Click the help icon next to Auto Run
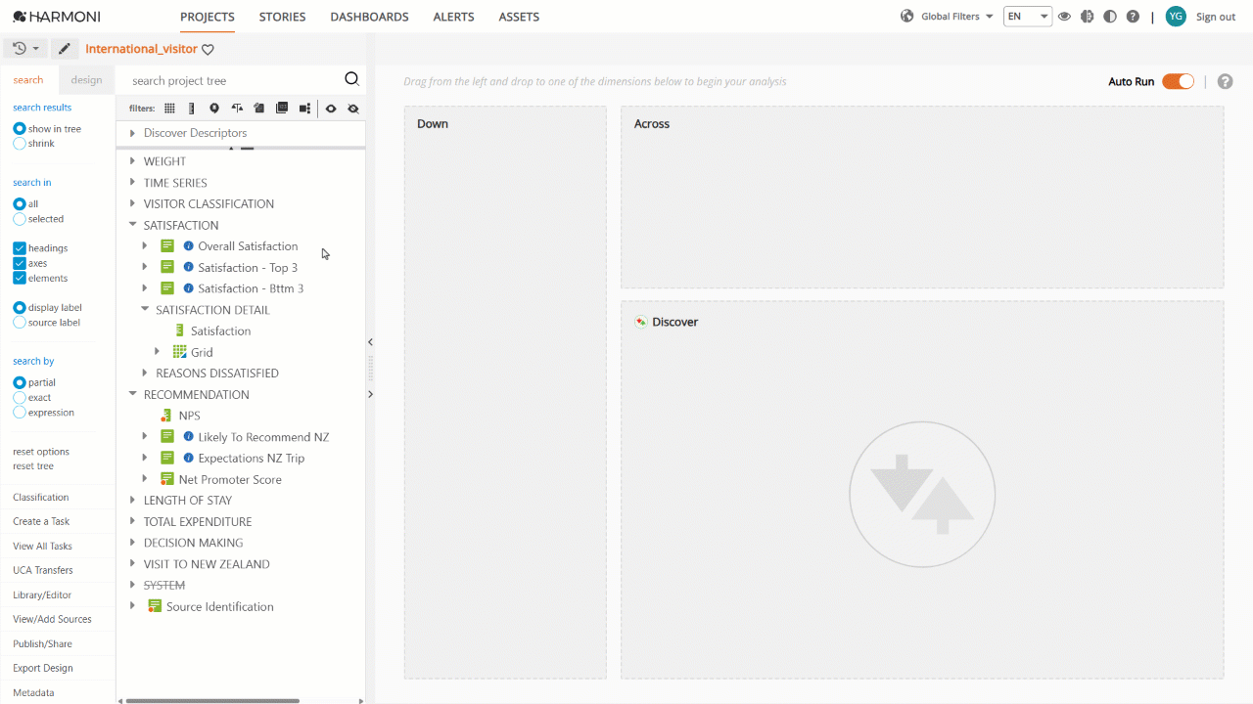The height and width of the screenshot is (704, 1253). 1225,81
